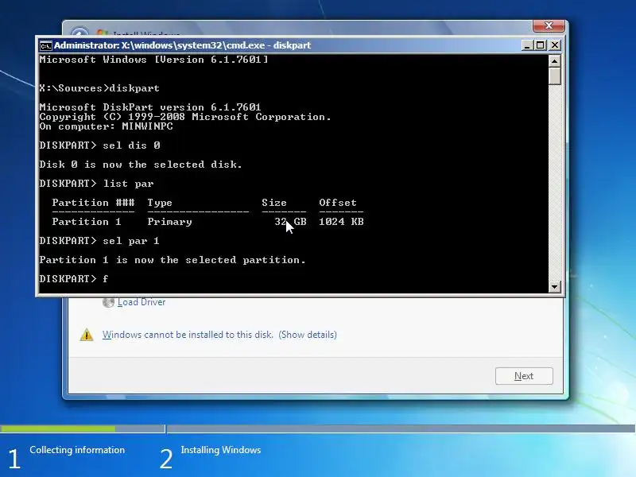636x477 pixels.
Task: Click the 'X:\Sources>diskpart' line
Action: pyautogui.click(x=99, y=88)
